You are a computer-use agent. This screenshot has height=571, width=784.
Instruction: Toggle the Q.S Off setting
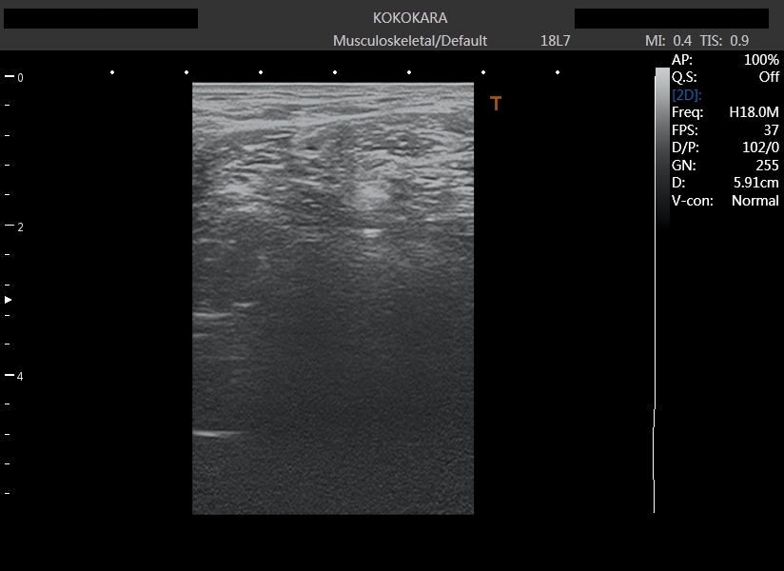click(x=768, y=77)
